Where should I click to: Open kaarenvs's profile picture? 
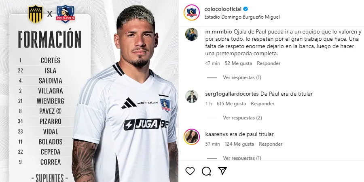click(192, 137)
